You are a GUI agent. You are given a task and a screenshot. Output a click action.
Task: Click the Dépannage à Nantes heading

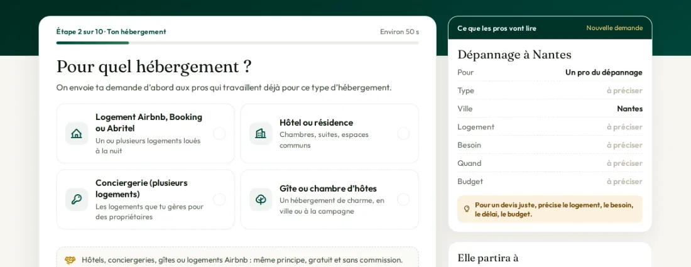[514, 55]
